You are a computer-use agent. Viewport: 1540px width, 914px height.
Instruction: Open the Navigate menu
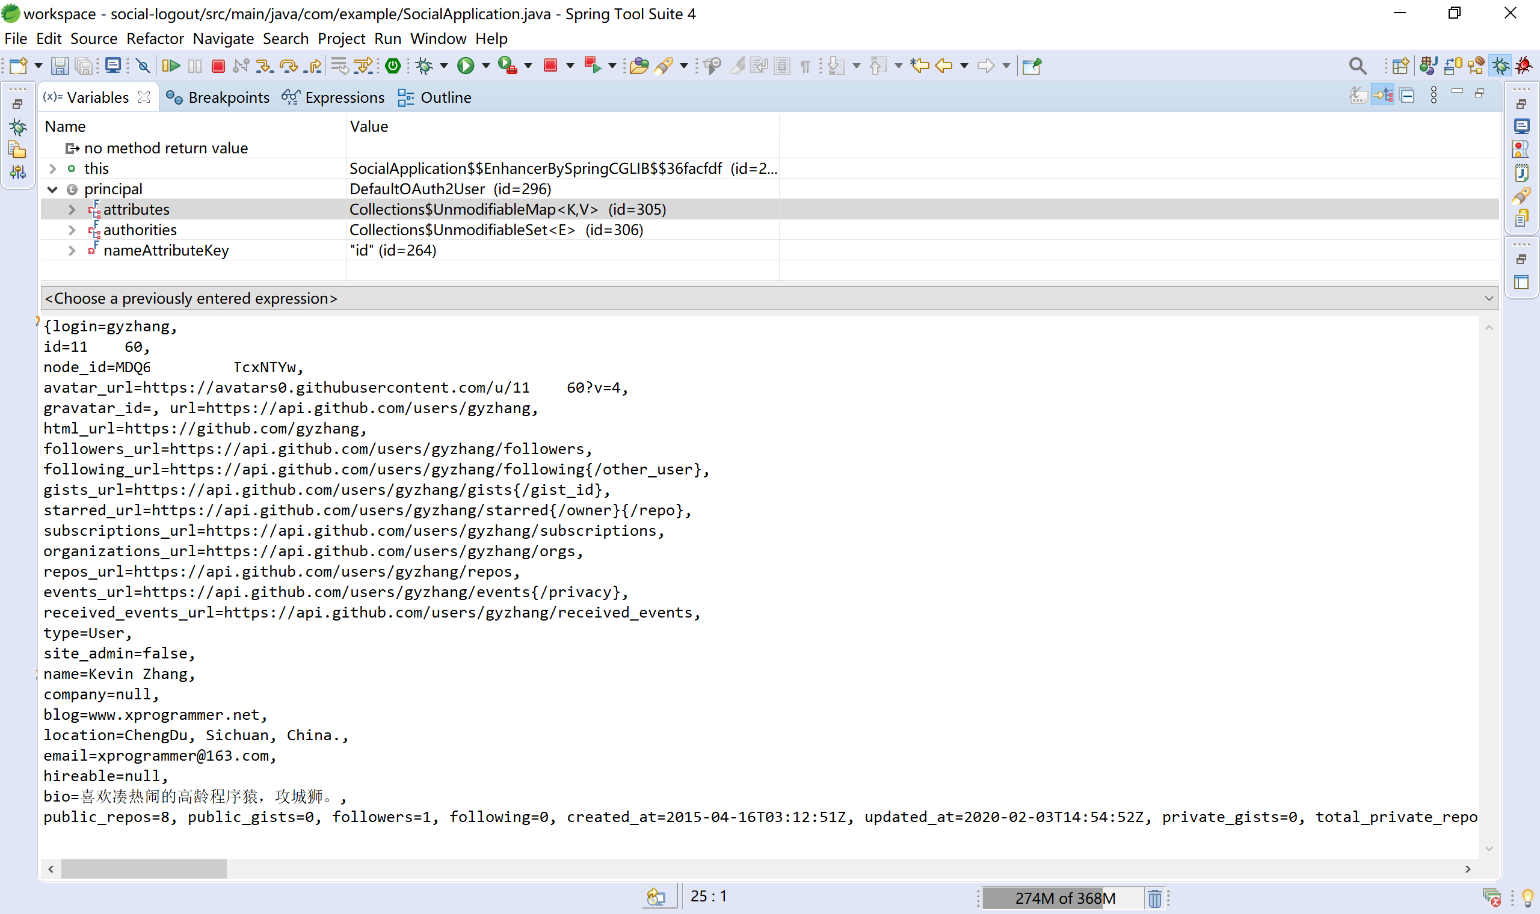(x=223, y=38)
